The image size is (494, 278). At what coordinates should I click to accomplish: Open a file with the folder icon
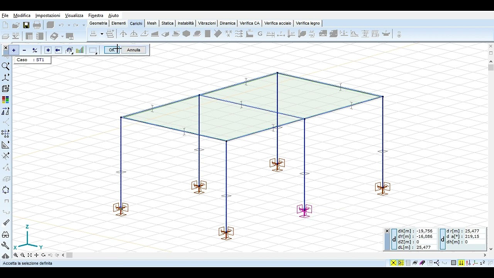(x=16, y=25)
